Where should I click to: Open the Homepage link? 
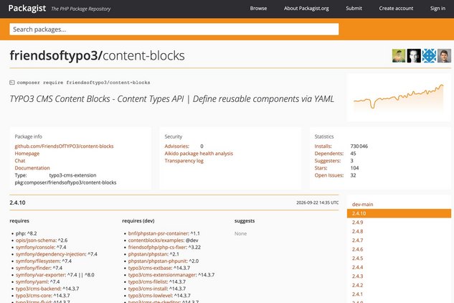27,154
